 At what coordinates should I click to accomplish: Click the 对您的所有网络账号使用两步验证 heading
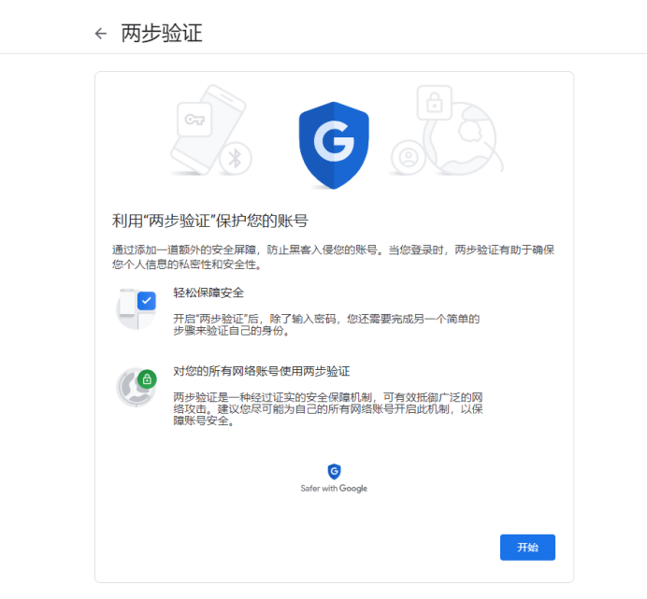(262, 371)
